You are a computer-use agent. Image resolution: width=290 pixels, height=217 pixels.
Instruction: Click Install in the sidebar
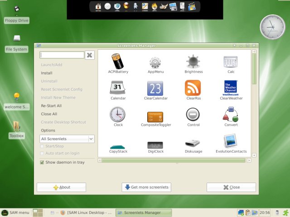pyautogui.click(x=47, y=73)
